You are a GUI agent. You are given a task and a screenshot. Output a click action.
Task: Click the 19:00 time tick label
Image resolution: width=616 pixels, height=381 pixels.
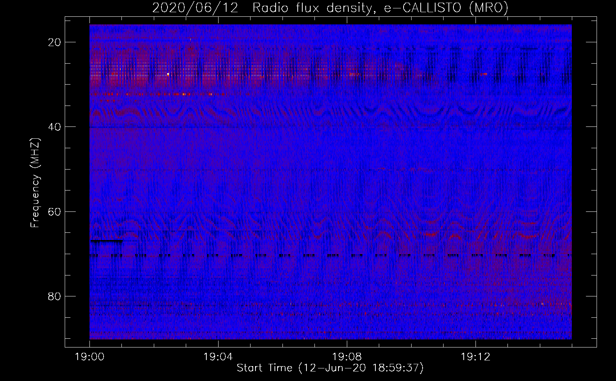tap(89, 357)
